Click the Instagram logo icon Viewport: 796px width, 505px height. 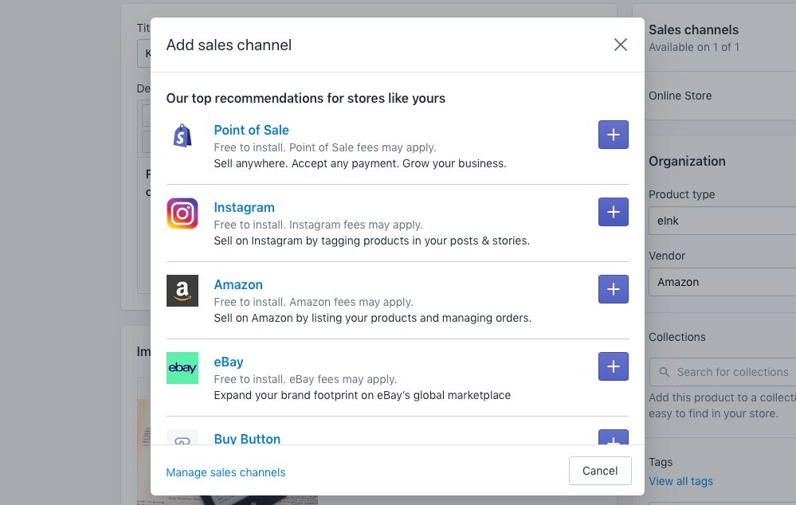[x=182, y=213]
